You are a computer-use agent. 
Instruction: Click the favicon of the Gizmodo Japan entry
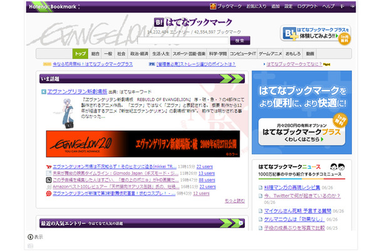coord(49,173)
